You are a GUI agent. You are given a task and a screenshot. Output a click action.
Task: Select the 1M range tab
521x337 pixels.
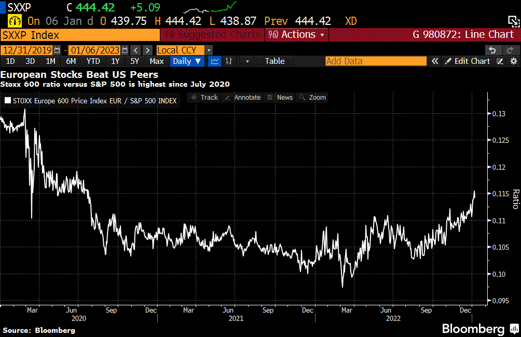[50, 61]
